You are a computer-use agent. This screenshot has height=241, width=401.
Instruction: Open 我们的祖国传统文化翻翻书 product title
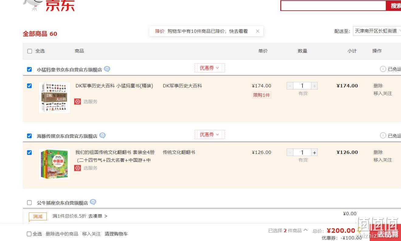[x=115, y=156]
